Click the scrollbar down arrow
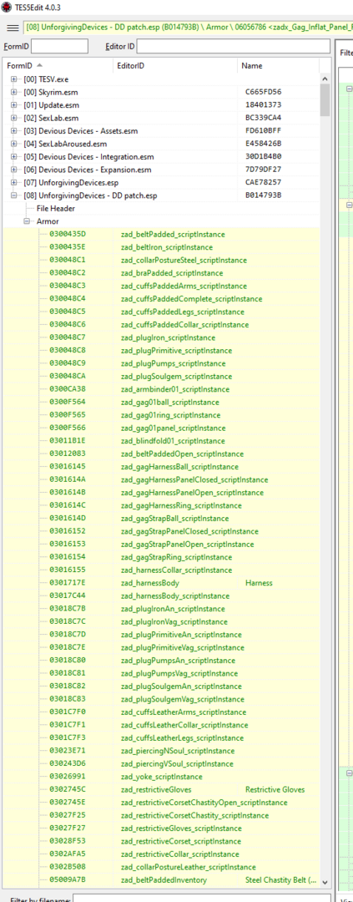The width and height of the screenshot is (353, 902). click(325, 882)
